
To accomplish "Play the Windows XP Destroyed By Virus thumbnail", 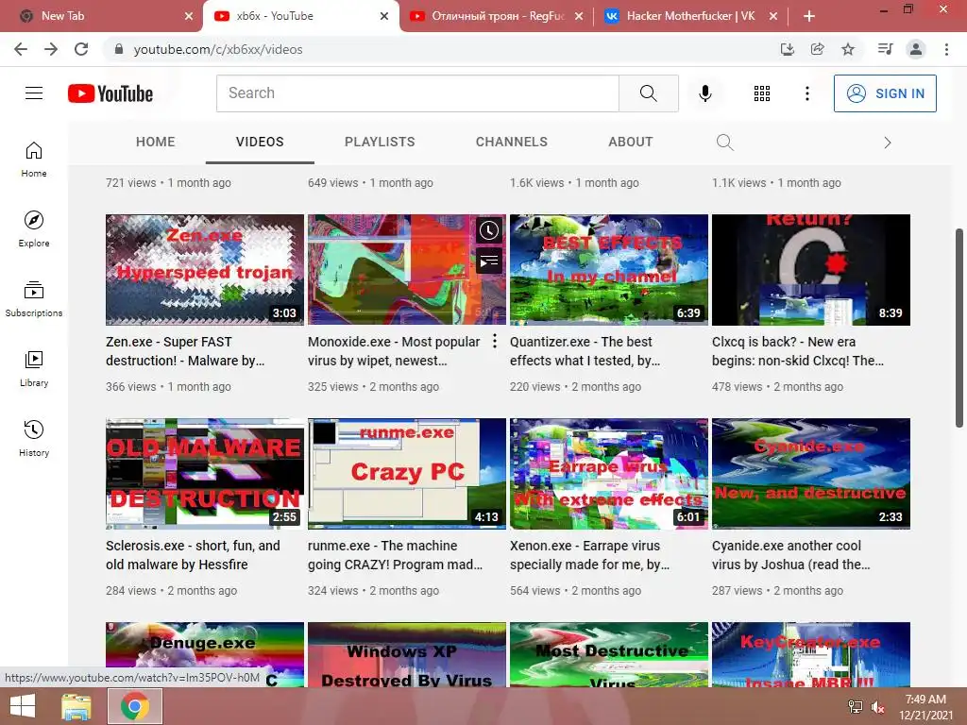I will pos(407,655).
